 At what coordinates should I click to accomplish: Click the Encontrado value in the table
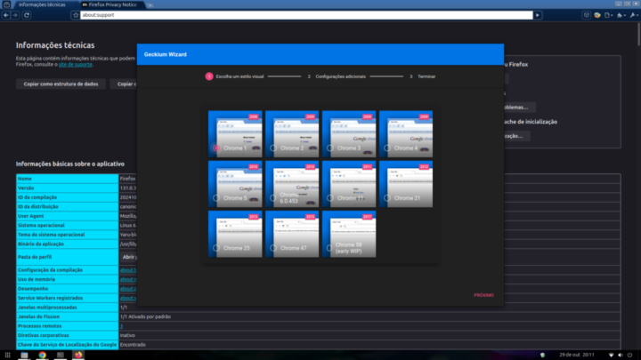133,345
